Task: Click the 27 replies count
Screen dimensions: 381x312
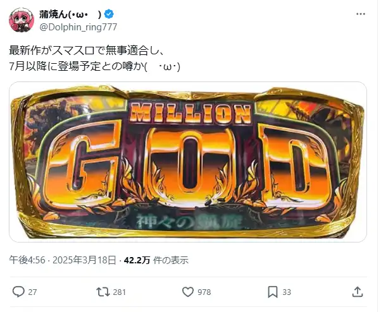Action: tap(32, 292)
